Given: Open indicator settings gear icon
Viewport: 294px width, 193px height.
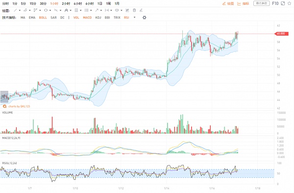Looking at the screenshot, I should 144,18.
